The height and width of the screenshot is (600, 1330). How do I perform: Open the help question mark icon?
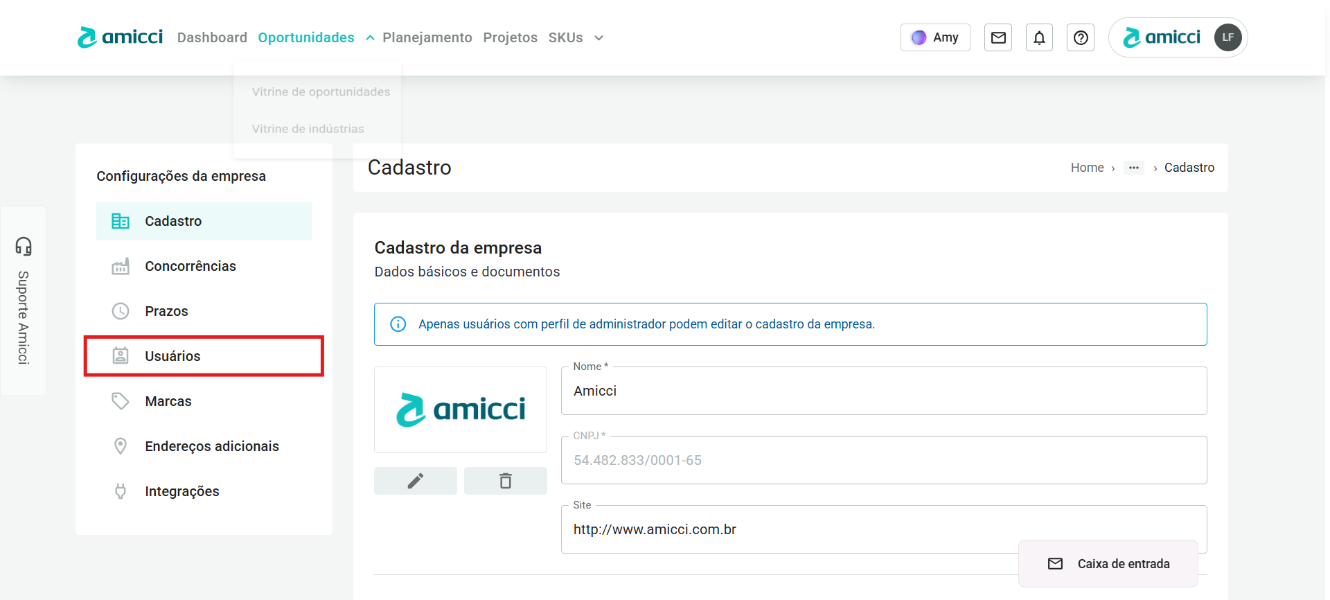(1080, 37)
